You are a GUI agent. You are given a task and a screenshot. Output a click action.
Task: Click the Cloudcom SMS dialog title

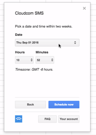point(29,13)
